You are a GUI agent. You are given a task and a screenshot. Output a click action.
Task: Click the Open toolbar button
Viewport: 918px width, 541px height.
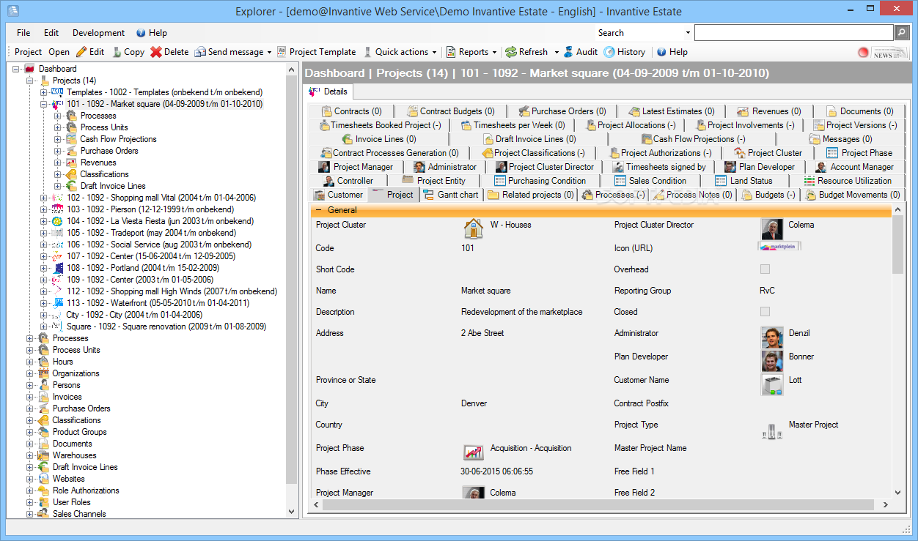point(59,52)
